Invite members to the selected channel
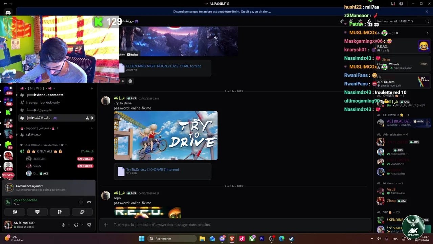The image size is (433, 244). (x=87, y=118)
